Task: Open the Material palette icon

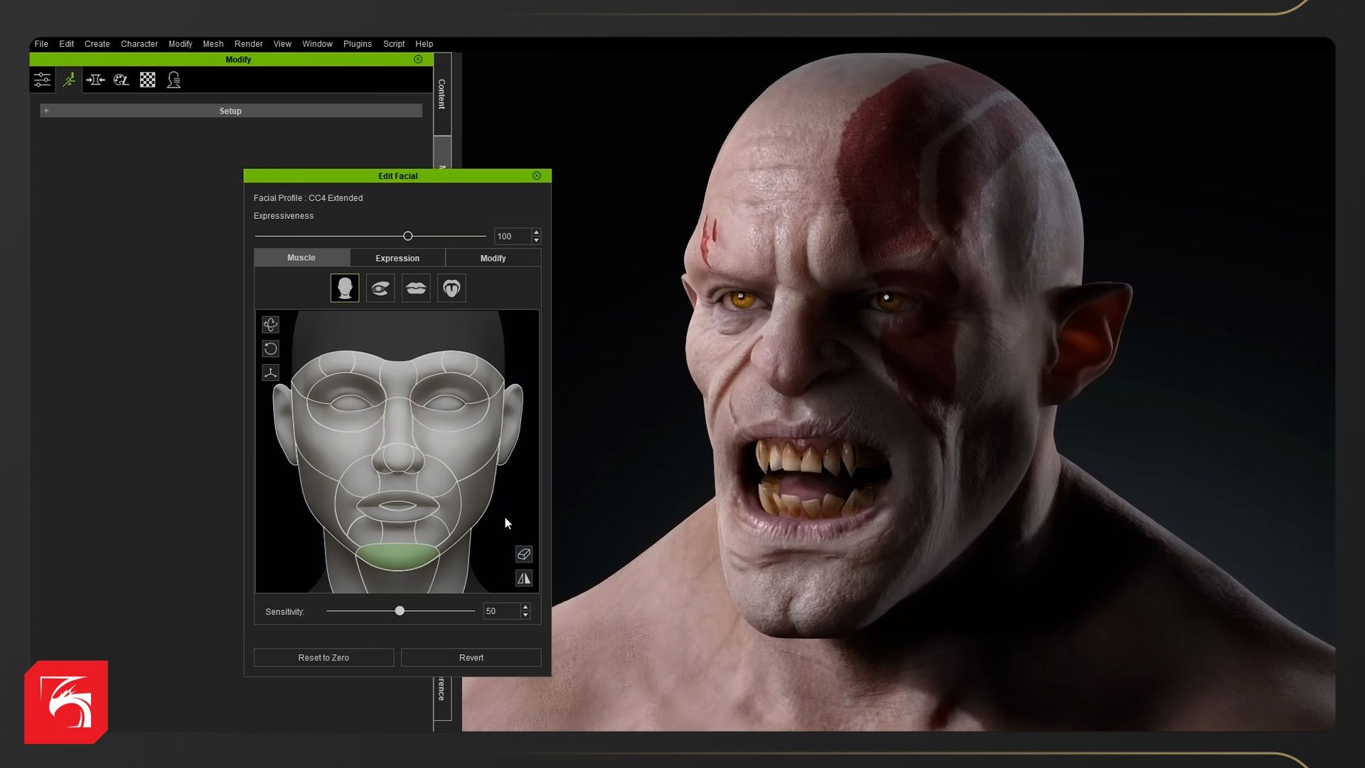Action: (122, 80)
